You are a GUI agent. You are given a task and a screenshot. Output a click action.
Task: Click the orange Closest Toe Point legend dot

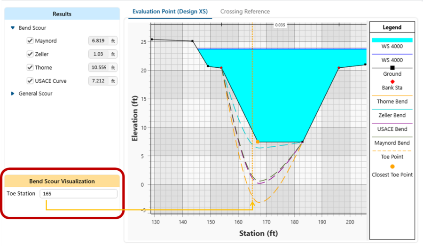click(x=392, y=167)
